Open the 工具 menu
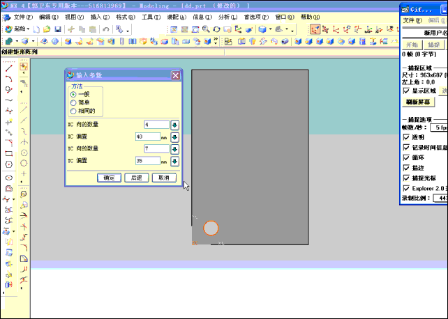Screen dimensions: 448x319 coord(151,17)
